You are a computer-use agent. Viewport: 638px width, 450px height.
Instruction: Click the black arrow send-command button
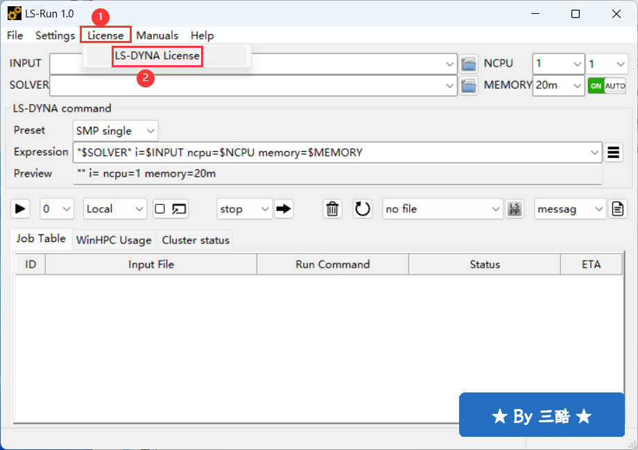click(x=284, y=209)
